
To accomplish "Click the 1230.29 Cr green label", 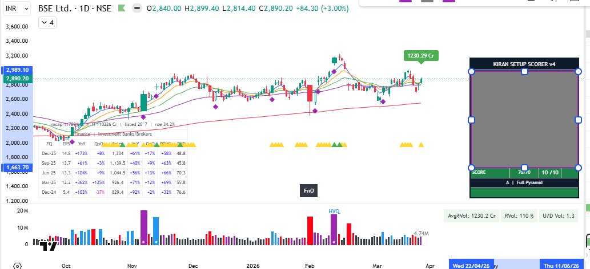I will [421, 56].
